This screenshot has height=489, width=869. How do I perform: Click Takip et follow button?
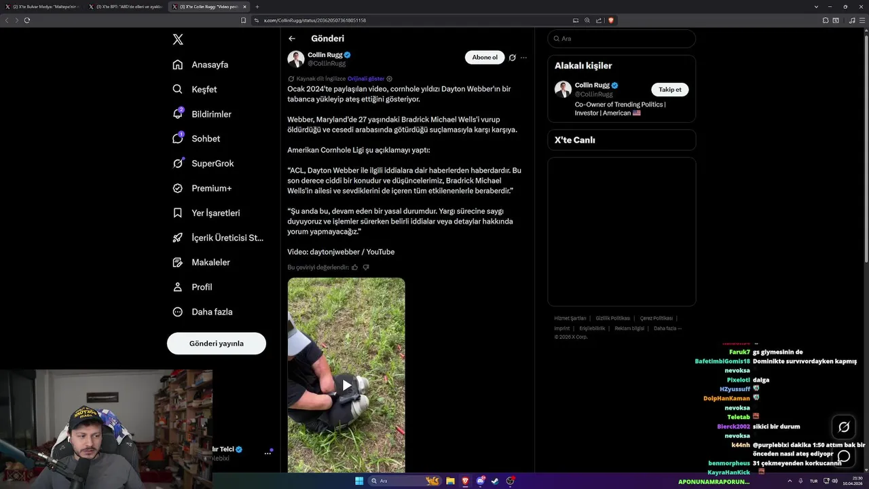click(x=670, y=90)
